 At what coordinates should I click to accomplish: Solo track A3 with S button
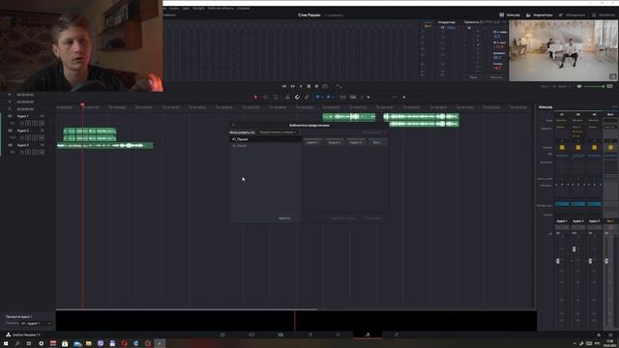35,152
